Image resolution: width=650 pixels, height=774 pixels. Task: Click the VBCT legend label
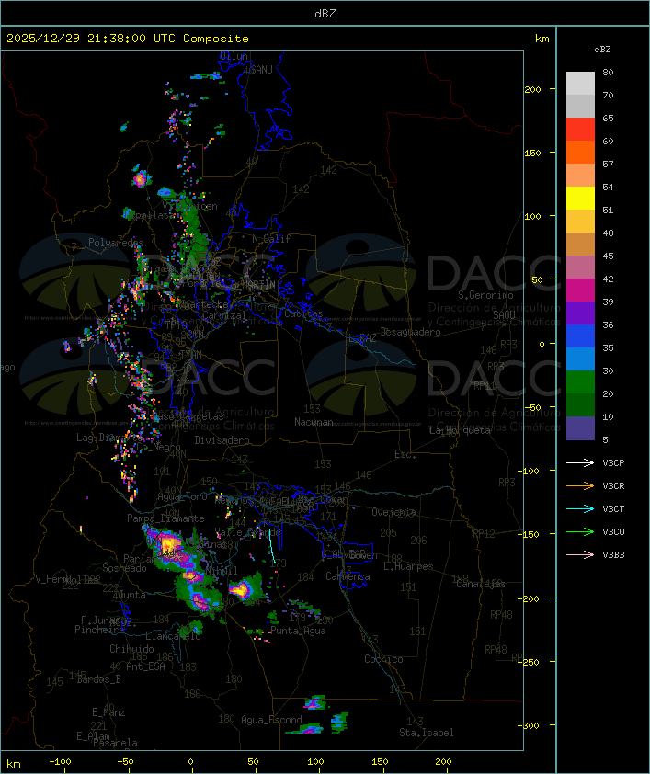[x=613, y=509]
